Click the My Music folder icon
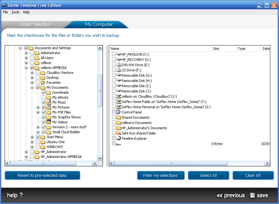 pos(49,102)
